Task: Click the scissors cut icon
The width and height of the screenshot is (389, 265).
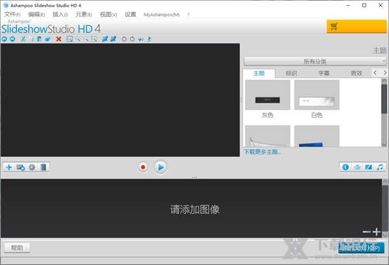Action: pyautogui.click(x=23, y=39)
